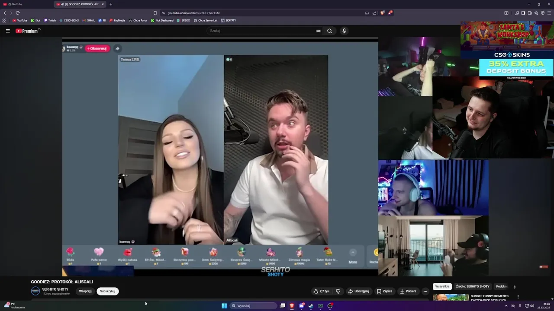
Task: Save video with Zapisz button
Action: point(384,291)
